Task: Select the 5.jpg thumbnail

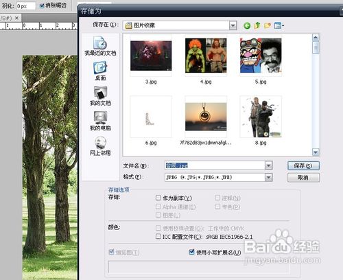Action: tap(261, 56)
